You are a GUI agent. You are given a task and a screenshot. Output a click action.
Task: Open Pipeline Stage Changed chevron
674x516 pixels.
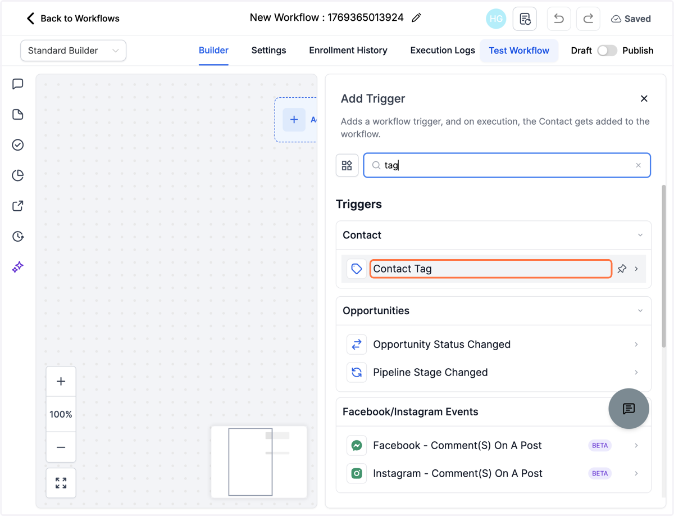(636, 373)
